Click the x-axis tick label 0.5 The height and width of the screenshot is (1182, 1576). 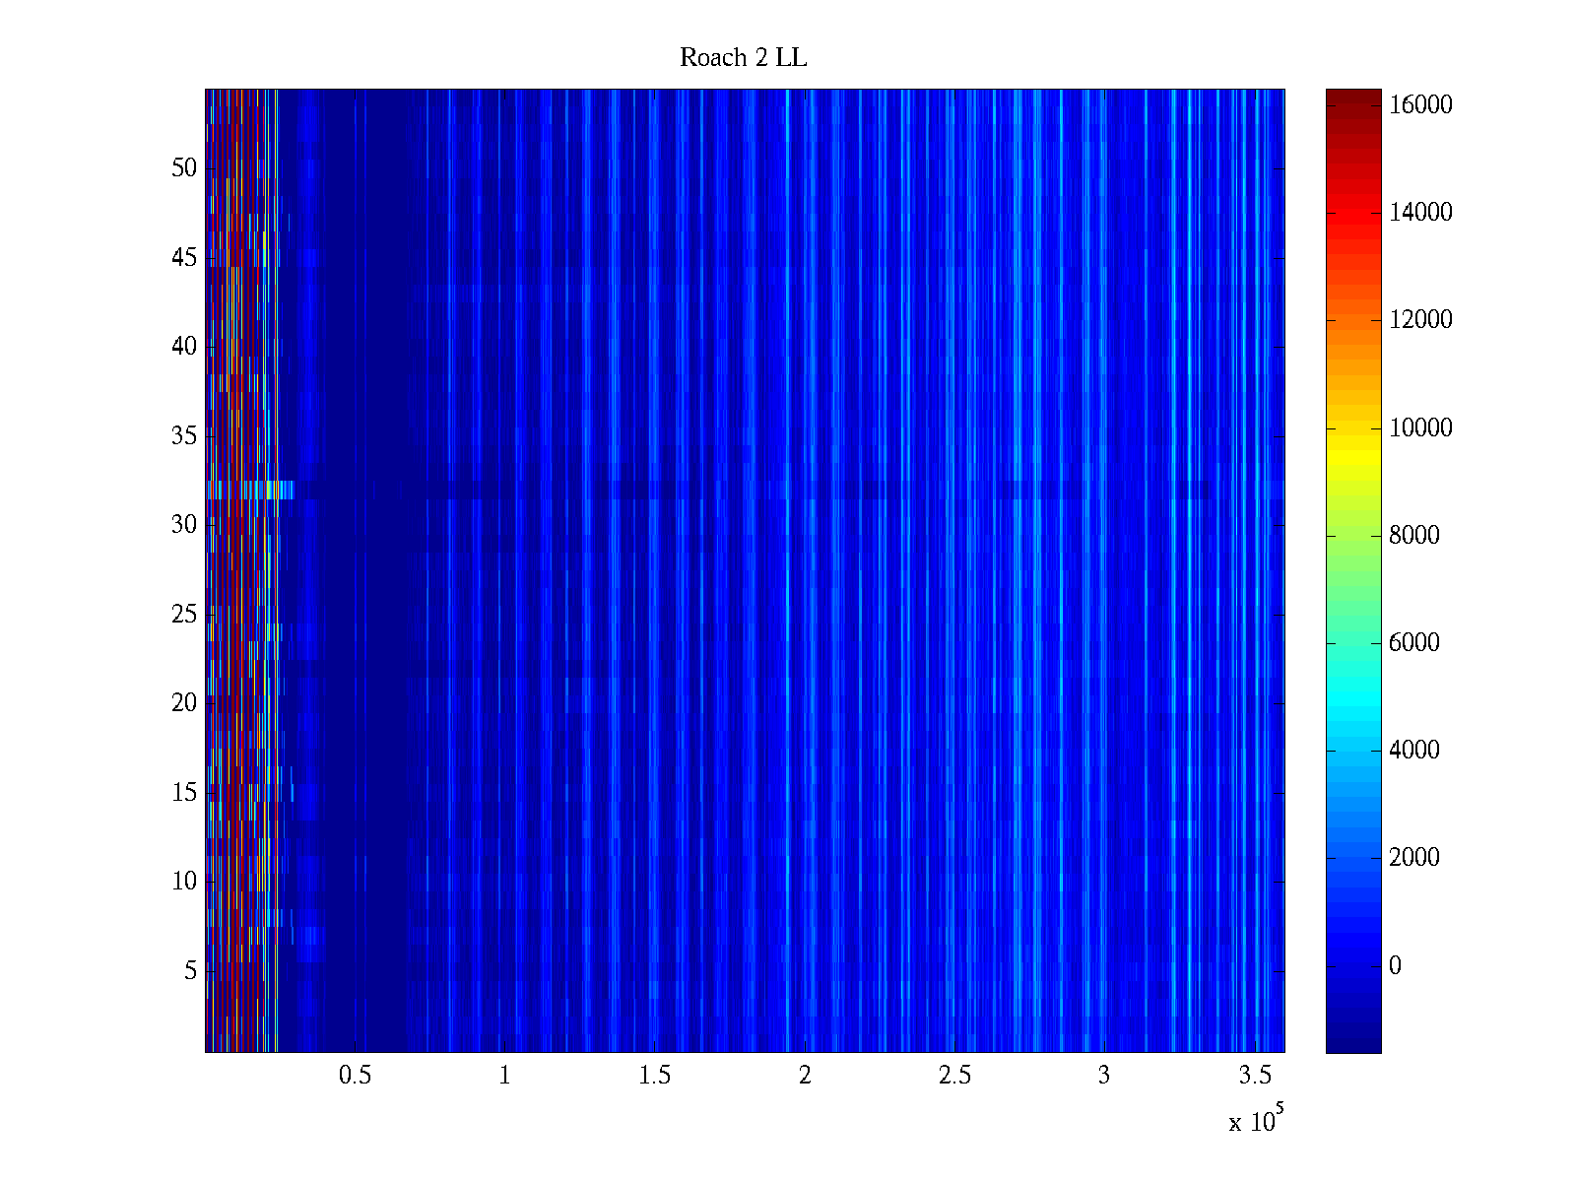coord(355,1076)
